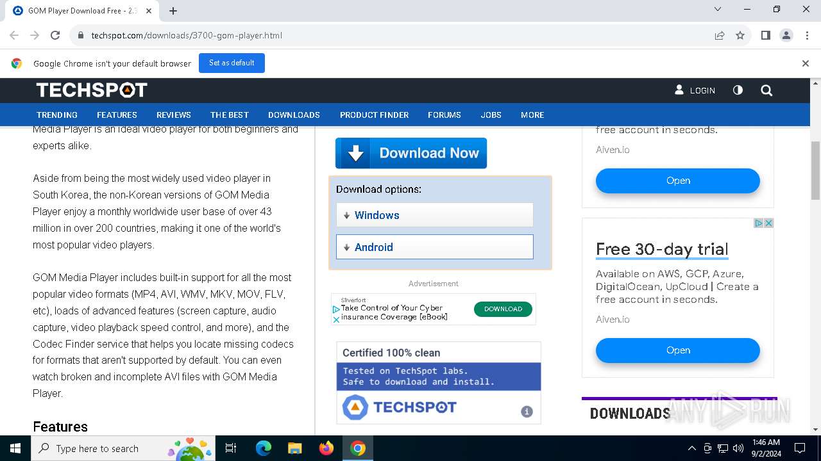Click the page vertical scrollbar
The width and height of the screenshot is (821, 461).
pyautogui.click(x=816, y=170)
